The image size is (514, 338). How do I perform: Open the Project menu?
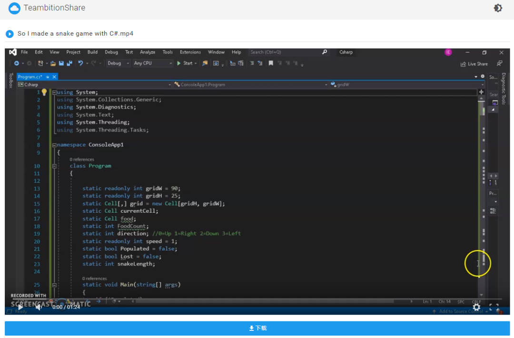(x=73, y=52)
